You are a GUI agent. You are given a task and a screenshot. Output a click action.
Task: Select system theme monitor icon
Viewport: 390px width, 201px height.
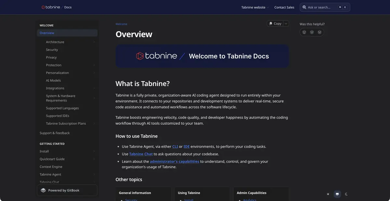coord(337,194)
